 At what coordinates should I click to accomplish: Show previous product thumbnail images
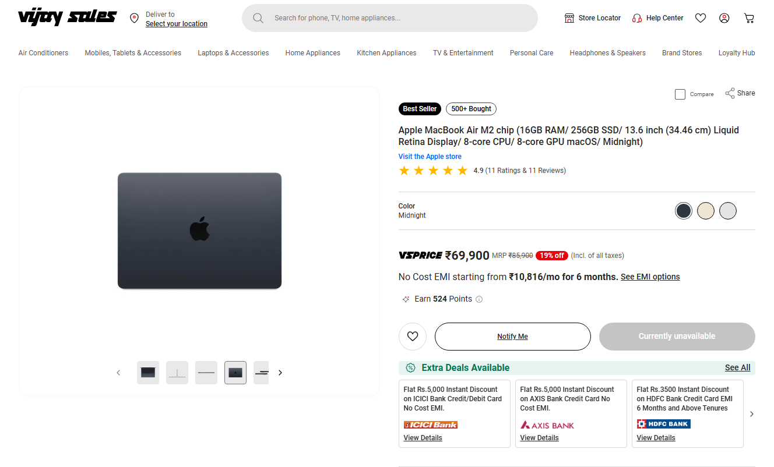118,373
